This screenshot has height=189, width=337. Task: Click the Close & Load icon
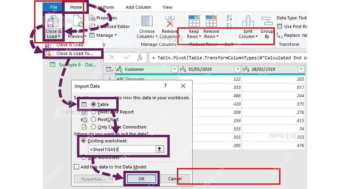point(53,21)
